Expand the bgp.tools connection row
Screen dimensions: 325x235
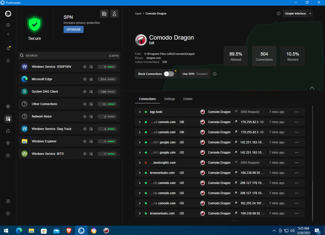point(140,112)
